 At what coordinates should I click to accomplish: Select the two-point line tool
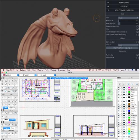point(2,98)
